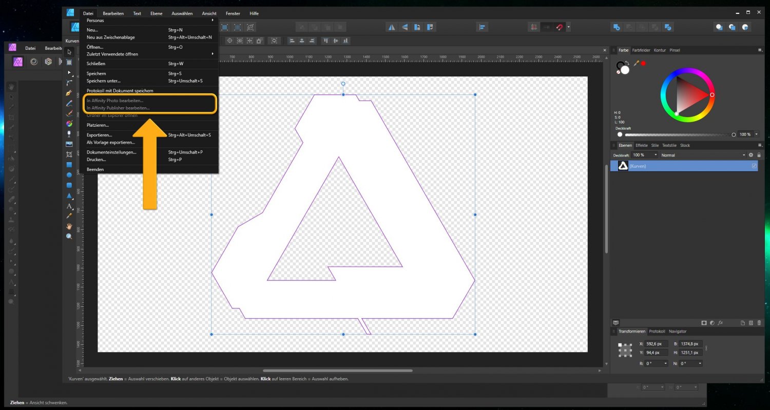Select the hand View tool

(x=69, y=226)
